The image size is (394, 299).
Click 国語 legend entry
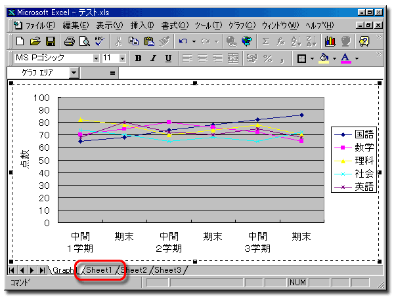[355, 134]
